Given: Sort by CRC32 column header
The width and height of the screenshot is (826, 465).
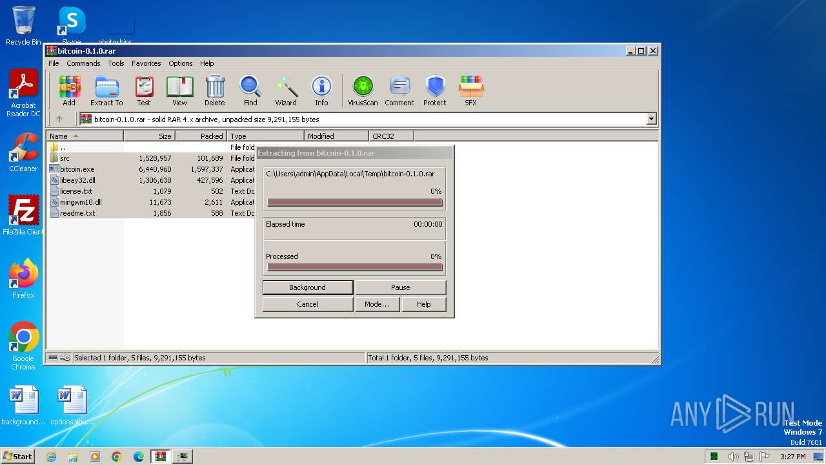Looking at the screenshot, I should pos(391,136).
